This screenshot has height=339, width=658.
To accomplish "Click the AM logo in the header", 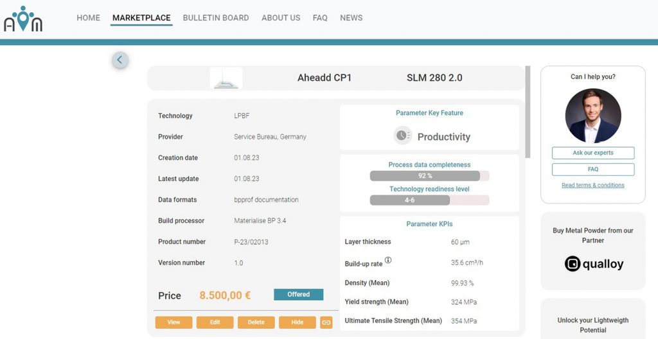I will coord(23,19).
